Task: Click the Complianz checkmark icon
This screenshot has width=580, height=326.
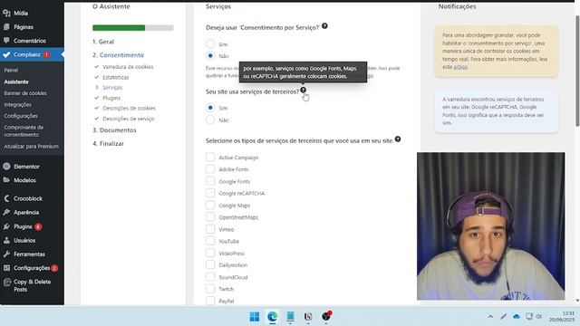Action: 6,54
